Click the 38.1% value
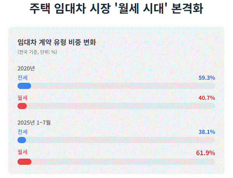The width and height of the screenshot is (233, 178). pyautogui.click(x=207, y=132)
